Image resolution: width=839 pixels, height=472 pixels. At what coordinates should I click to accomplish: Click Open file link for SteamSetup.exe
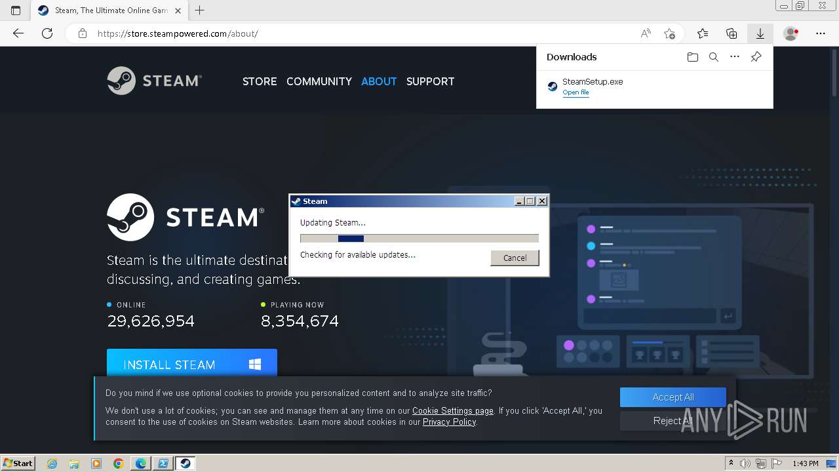point(576,92)
